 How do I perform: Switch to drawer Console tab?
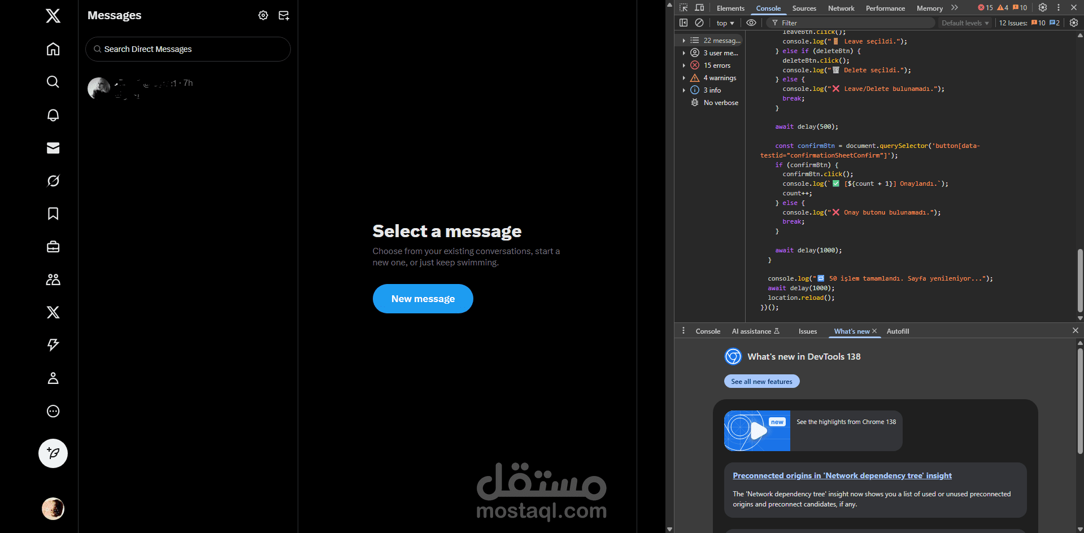(708, 331)
